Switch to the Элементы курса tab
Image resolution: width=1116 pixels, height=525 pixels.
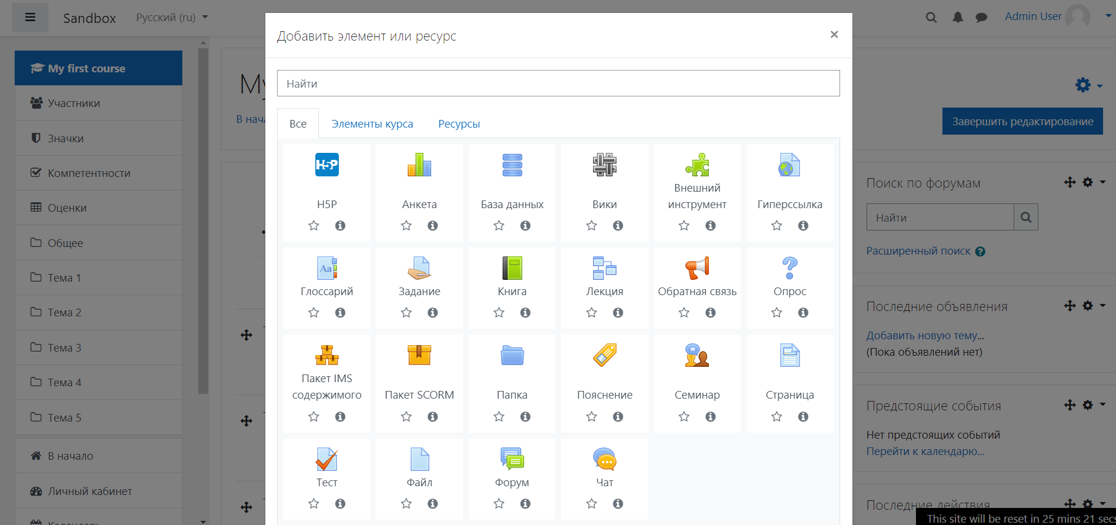(372, 124)
